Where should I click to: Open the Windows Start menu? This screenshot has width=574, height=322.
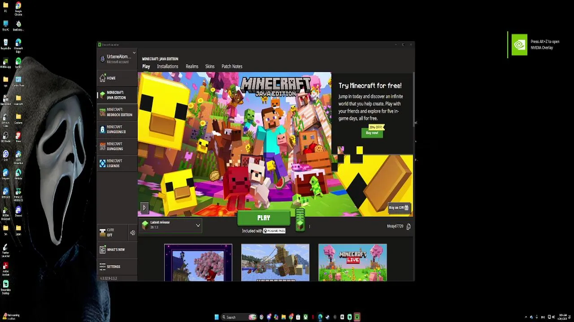pos(217,317)
